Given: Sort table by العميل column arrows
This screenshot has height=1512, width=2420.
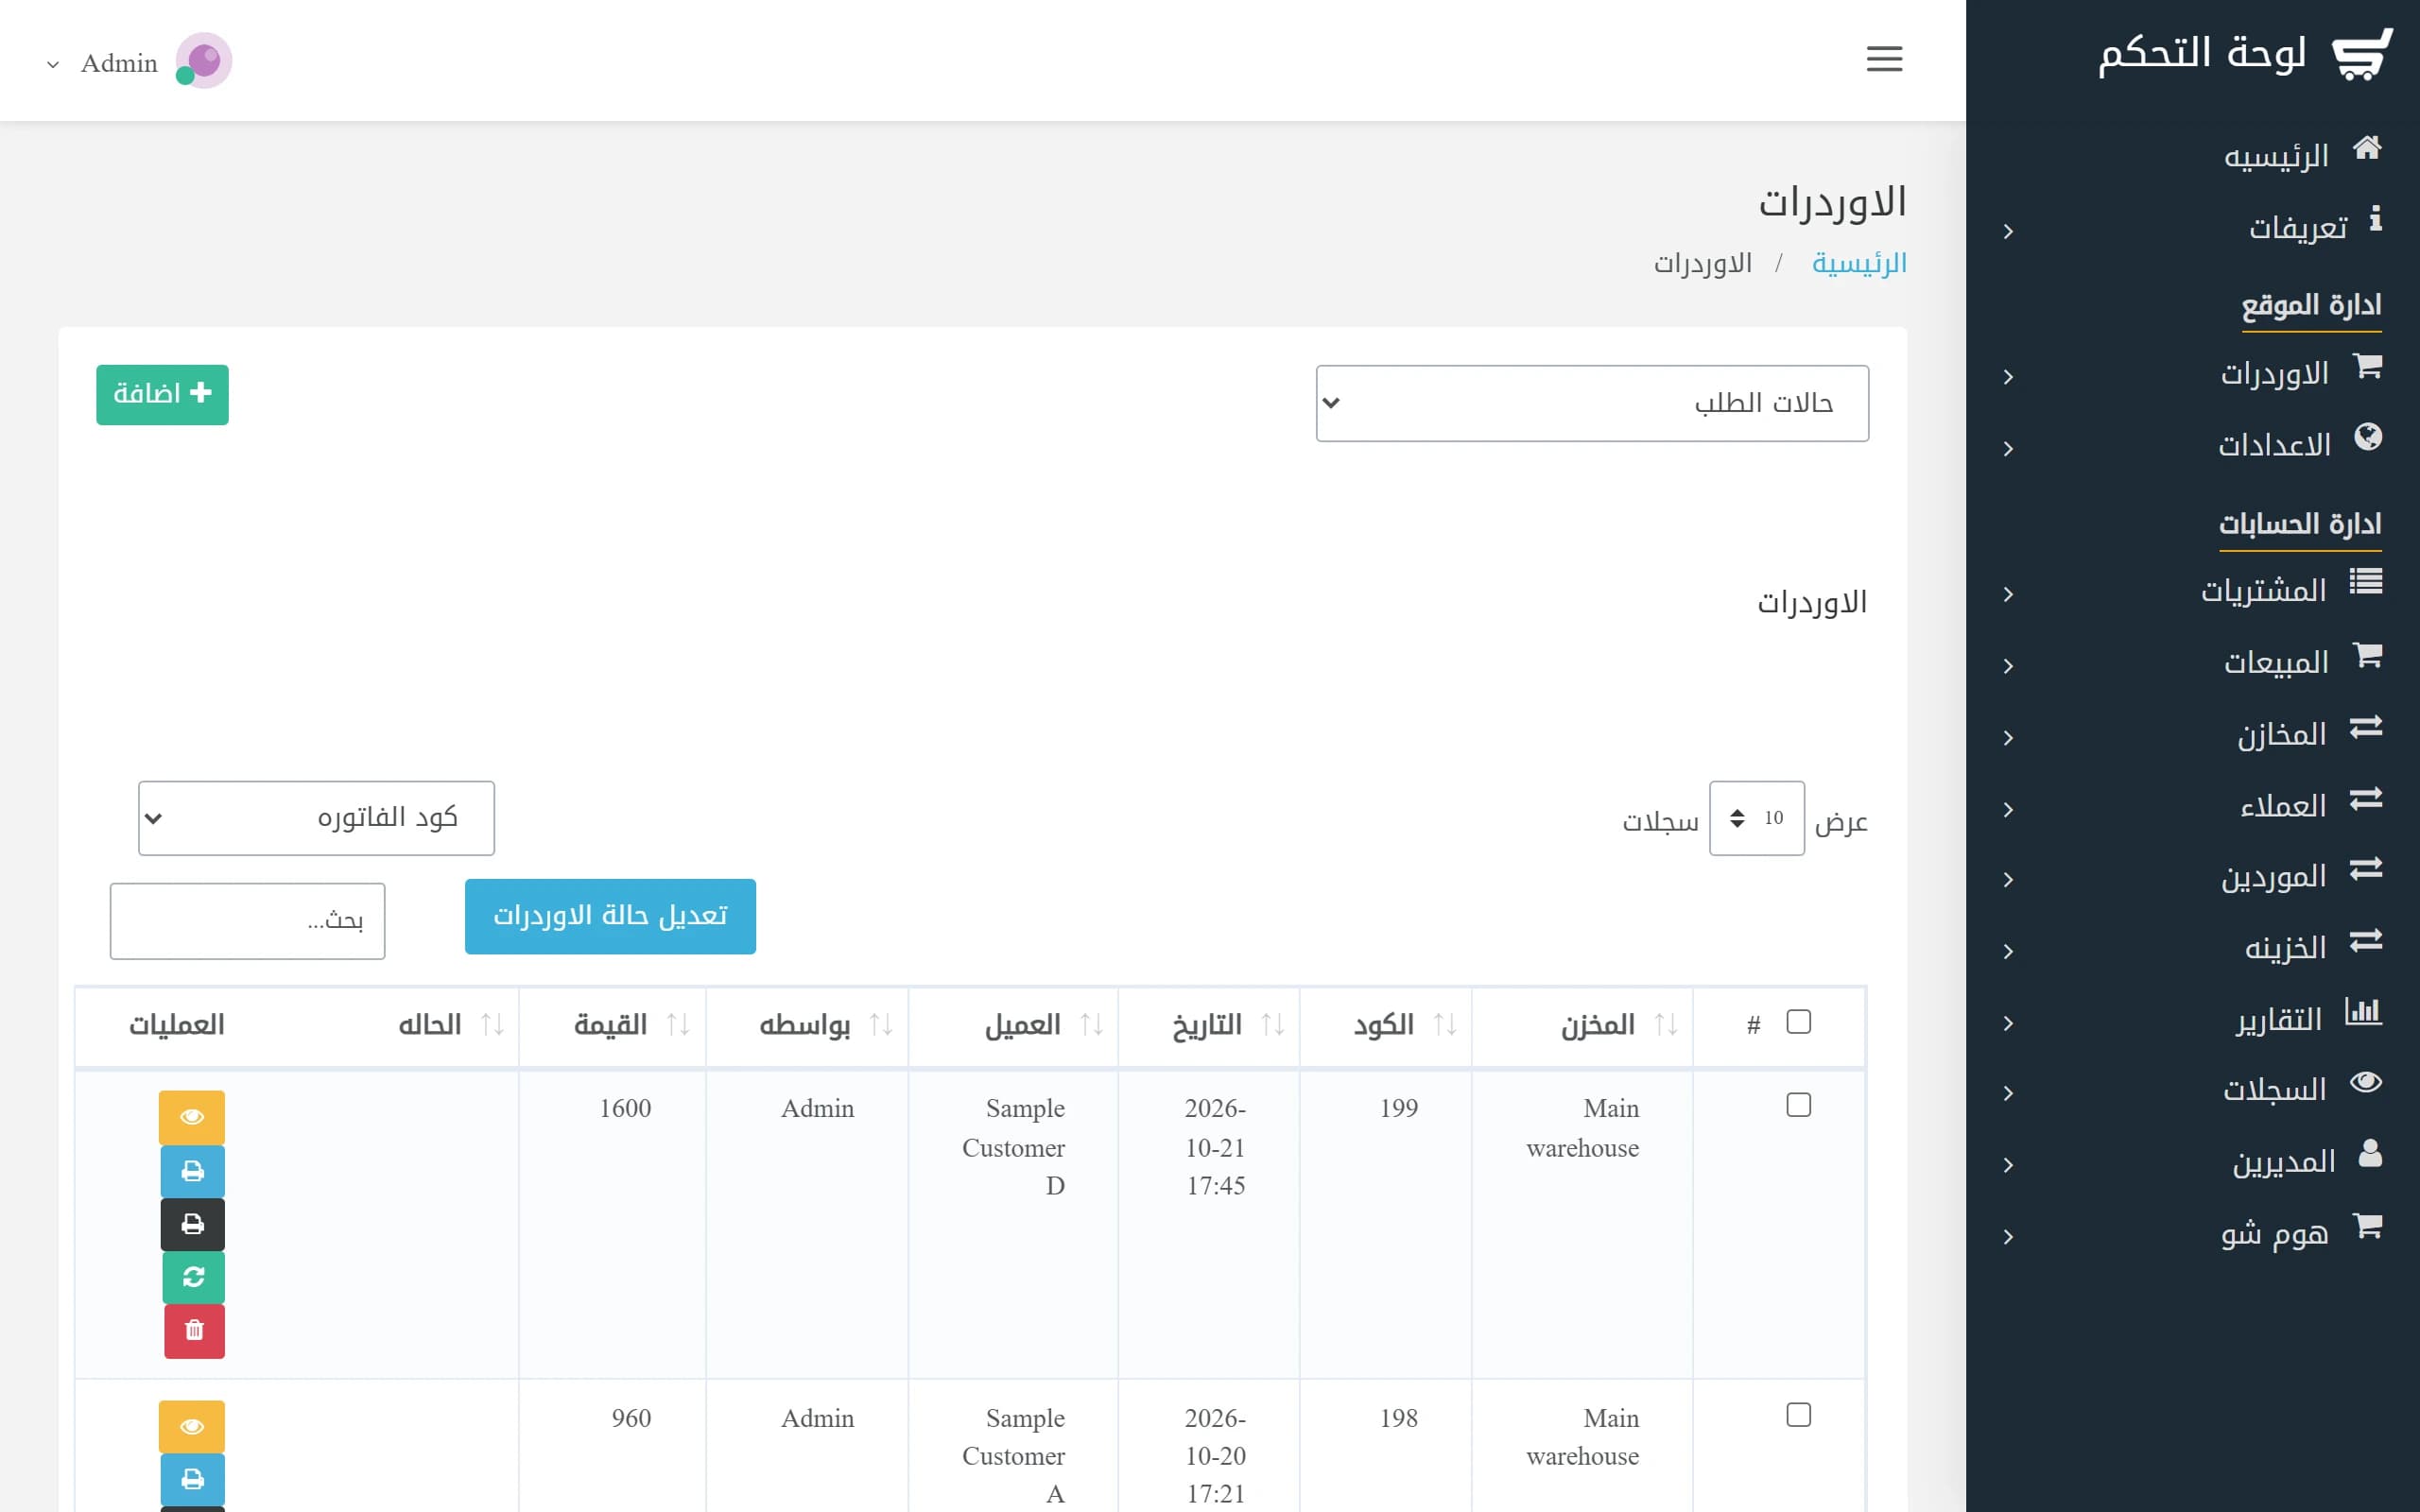Looking at the screenshot, I should pos(1092,1025).
